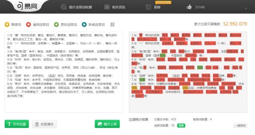255x135 pixels.
Task: Click the green-highlighted 权威 word in the results
Action: click(x=142, y=80)
